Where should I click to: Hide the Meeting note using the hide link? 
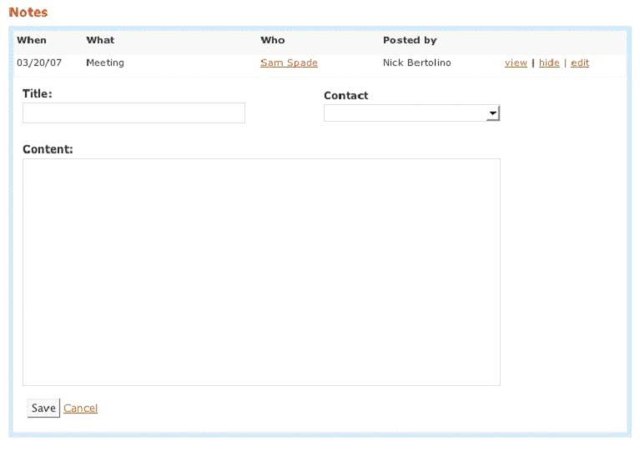coord(549,63)
